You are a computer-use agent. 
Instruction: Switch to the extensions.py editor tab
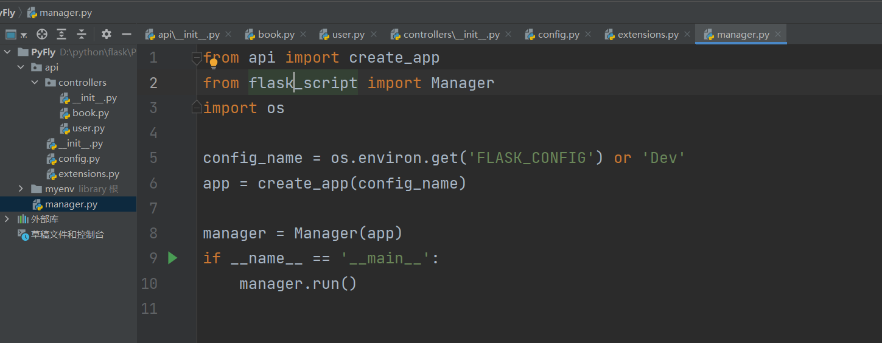click(641, 35)
